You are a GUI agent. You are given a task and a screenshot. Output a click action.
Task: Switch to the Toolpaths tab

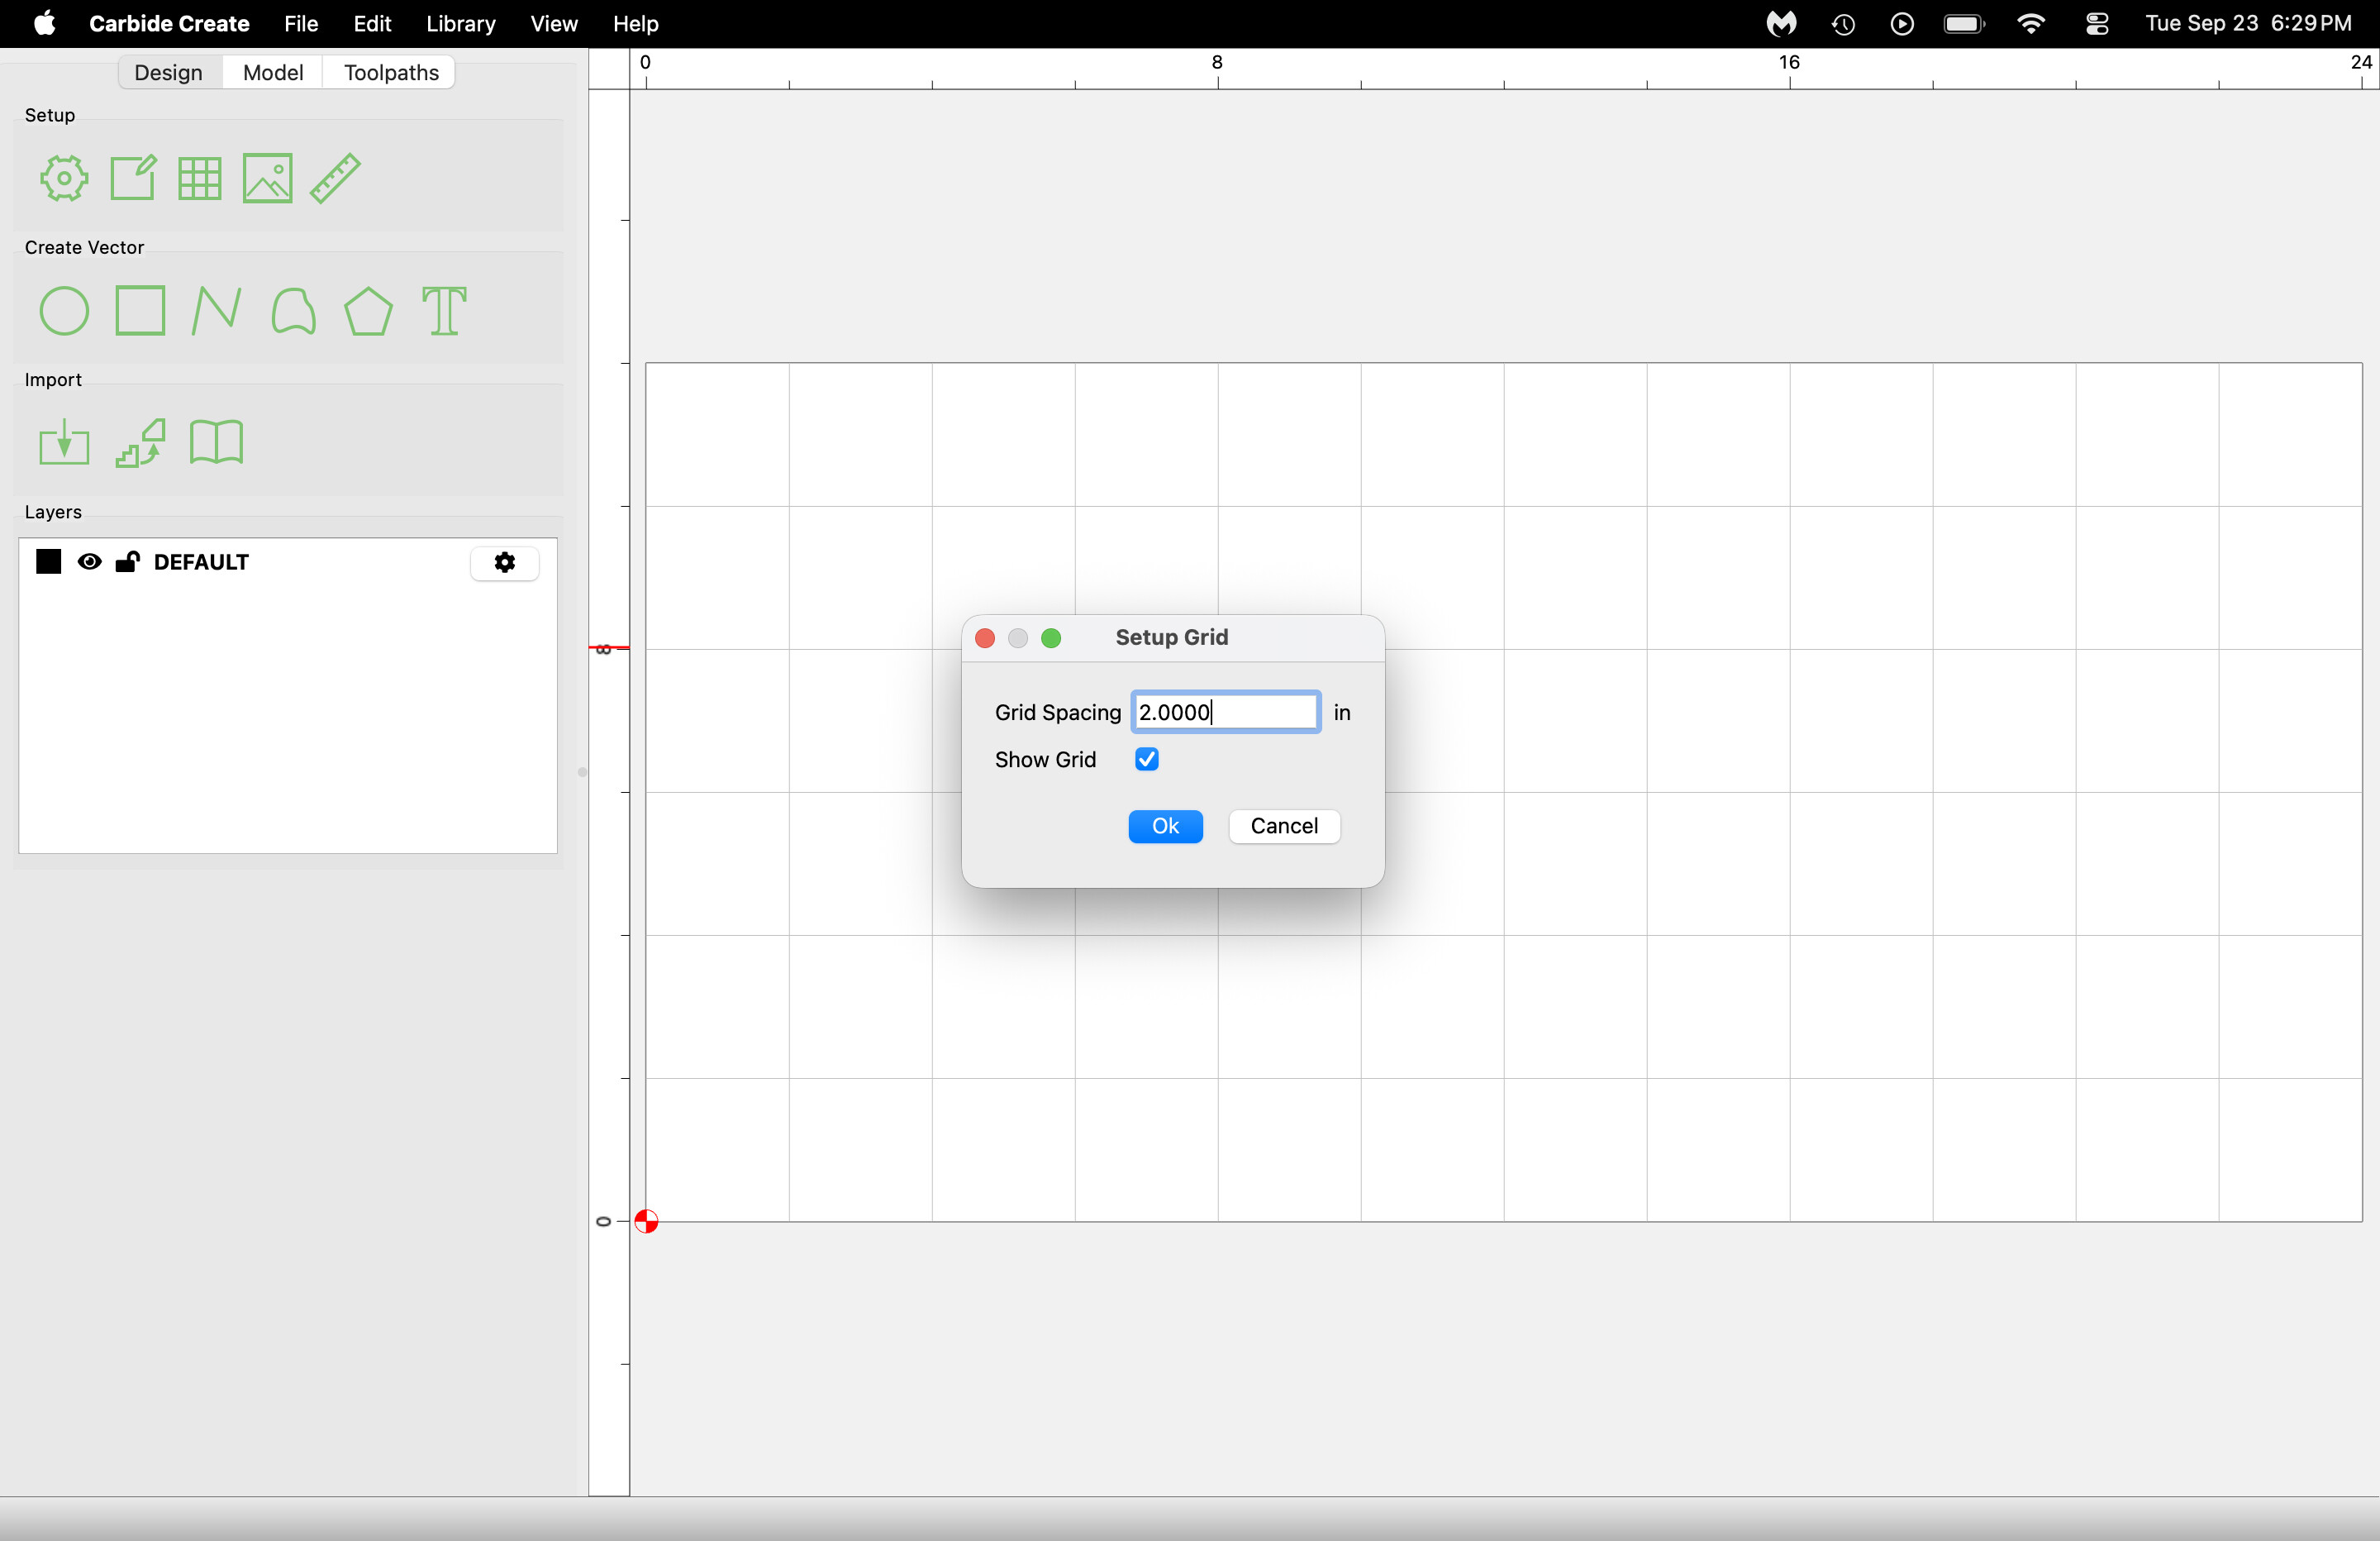pos(391,72)
